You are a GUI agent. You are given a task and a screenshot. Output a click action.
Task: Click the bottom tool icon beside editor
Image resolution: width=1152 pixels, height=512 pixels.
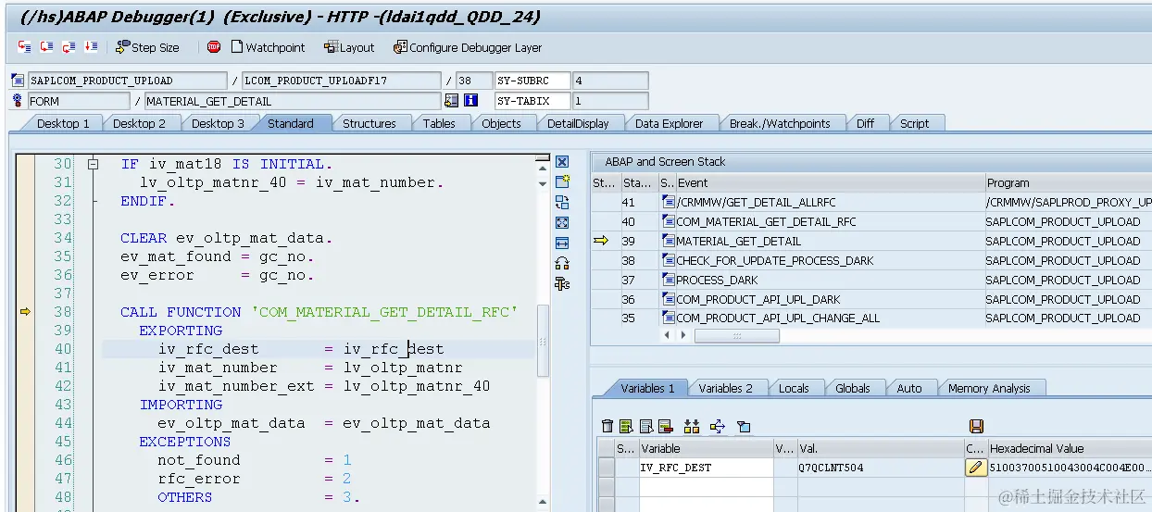[x=562, y=284]
